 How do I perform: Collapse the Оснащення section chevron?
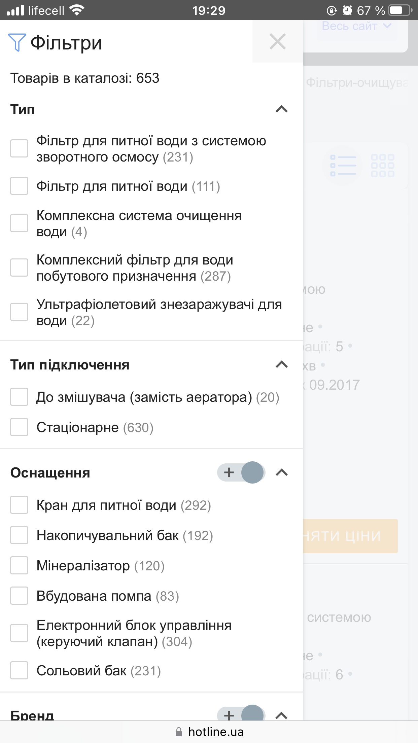(282, 472)
